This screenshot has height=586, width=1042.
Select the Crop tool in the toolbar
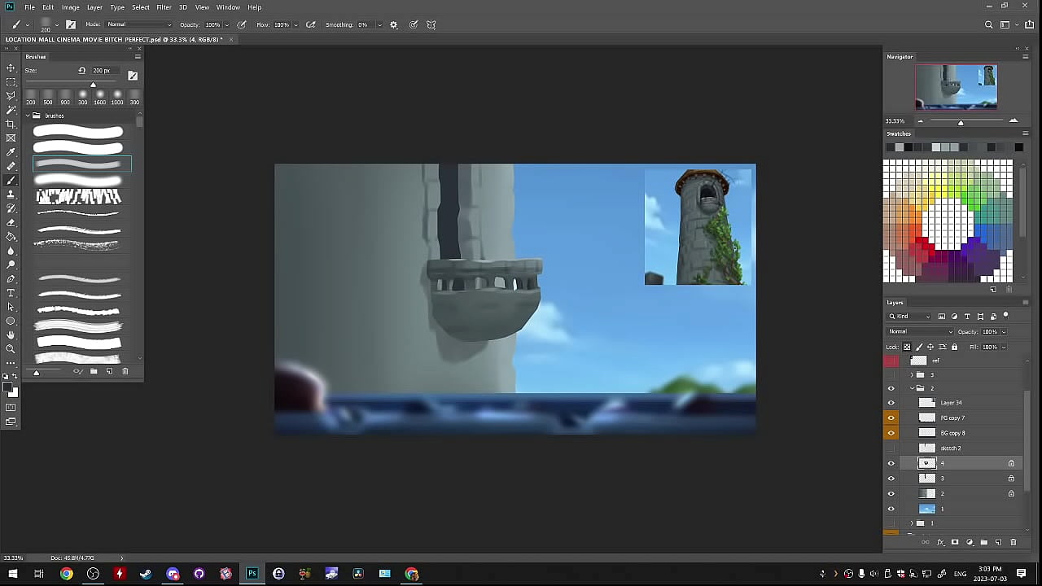11,124
